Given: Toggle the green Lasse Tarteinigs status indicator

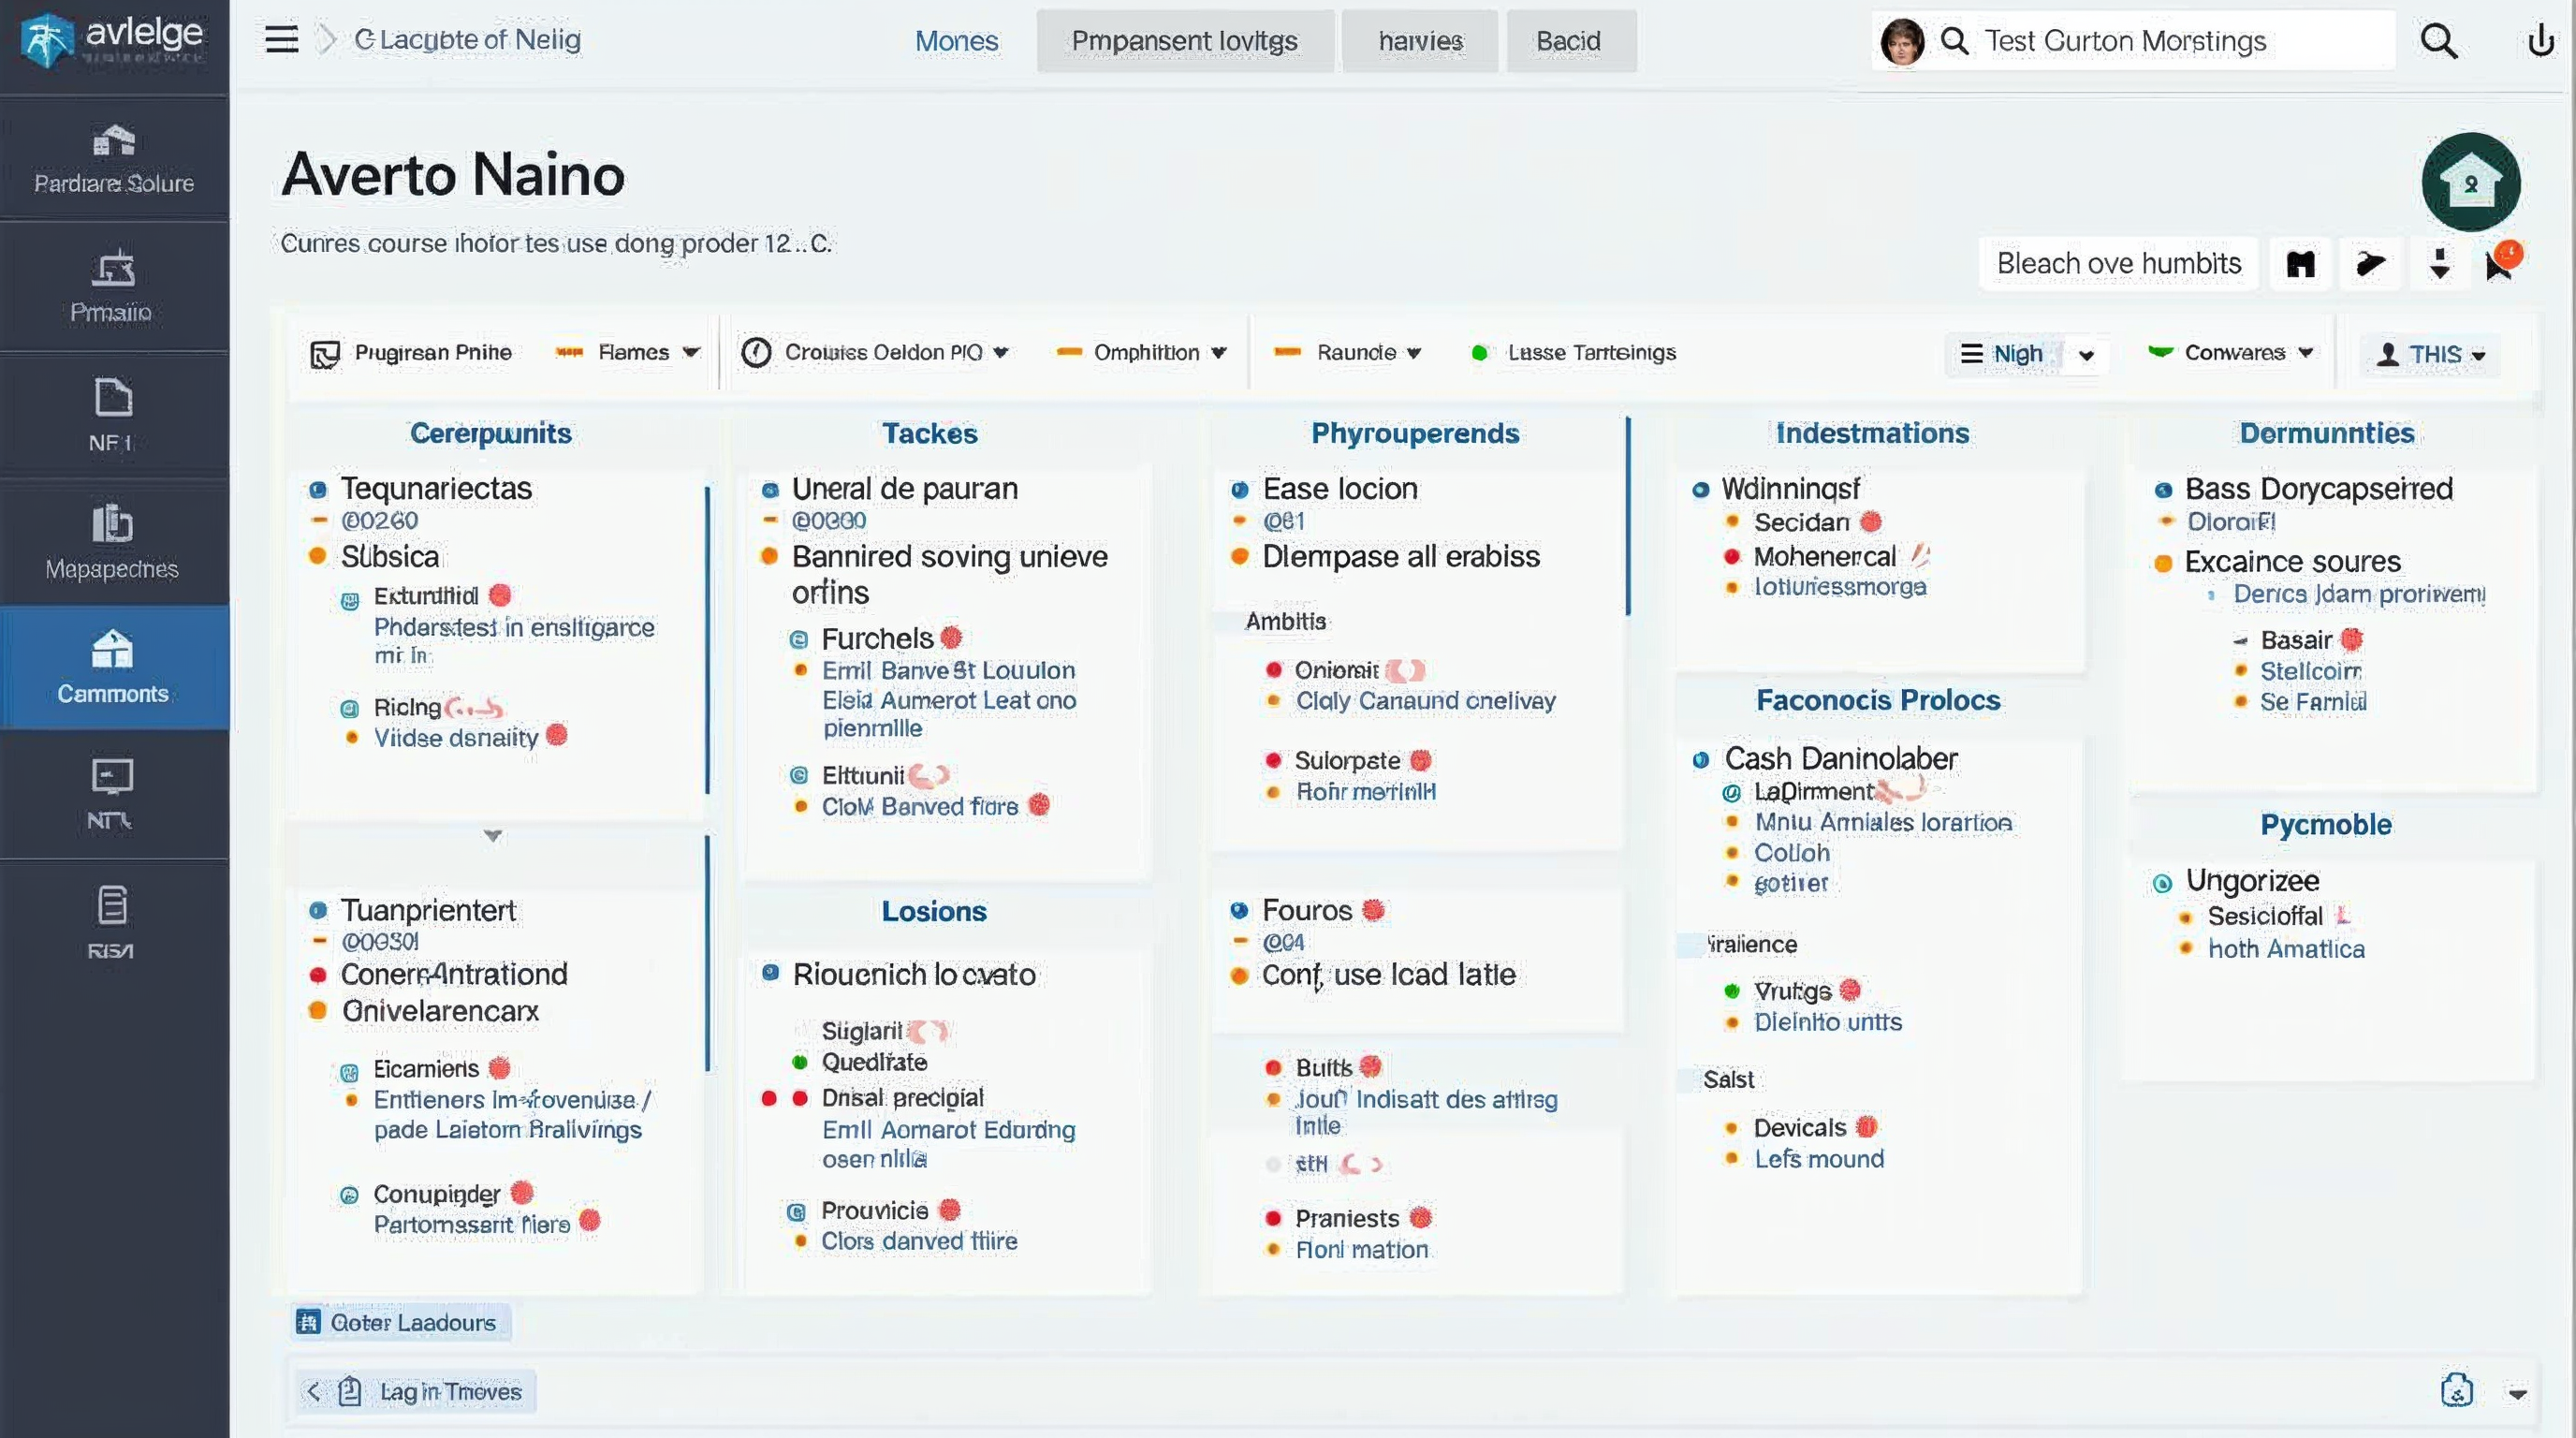Looking at the screenshot, I should click(x=1478, y=352).
